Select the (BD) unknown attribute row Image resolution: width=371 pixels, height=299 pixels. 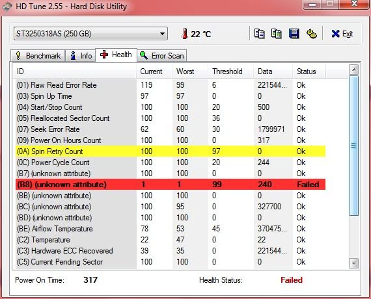pos(171,218)
